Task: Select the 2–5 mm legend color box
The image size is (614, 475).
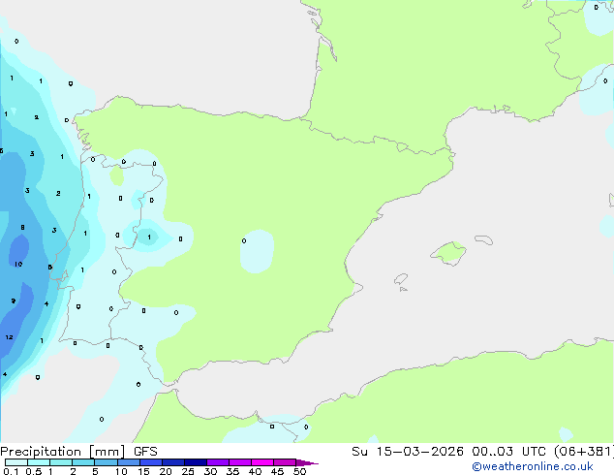Action: 83,462
